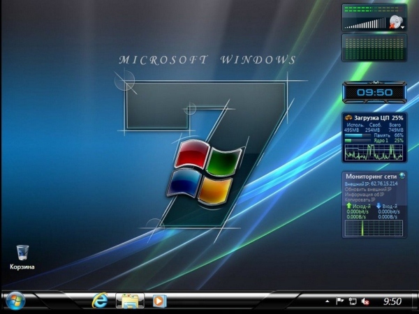419x314 pixels.
Task: Show hidden tray icons with arrow
Action: 327,301
